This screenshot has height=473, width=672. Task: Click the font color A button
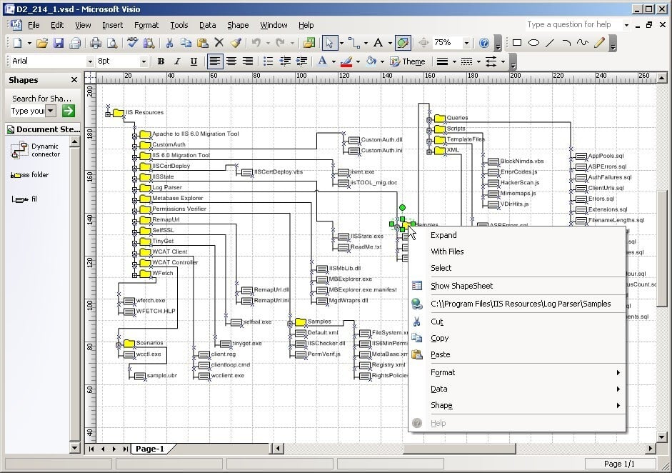(322, 61)
